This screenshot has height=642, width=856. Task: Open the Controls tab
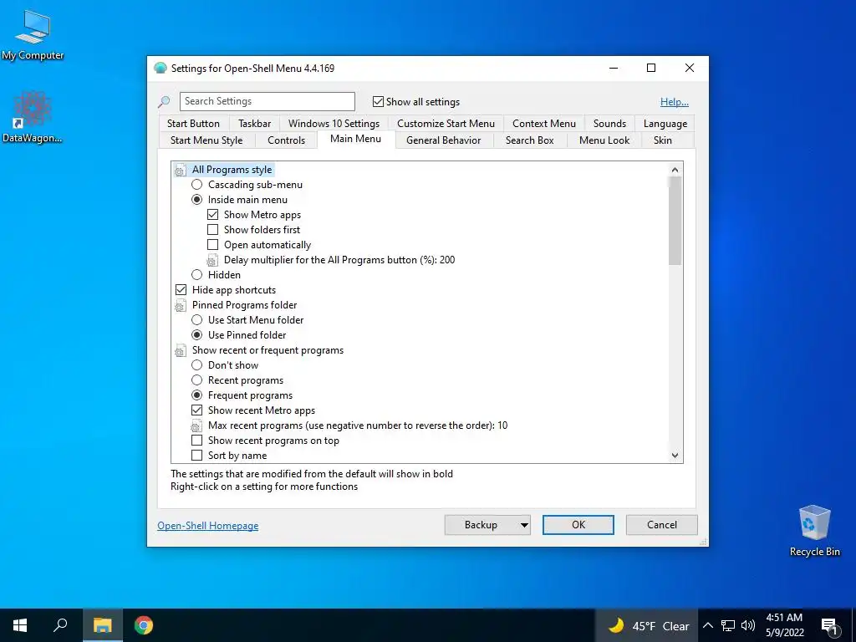tap(287, 140)
